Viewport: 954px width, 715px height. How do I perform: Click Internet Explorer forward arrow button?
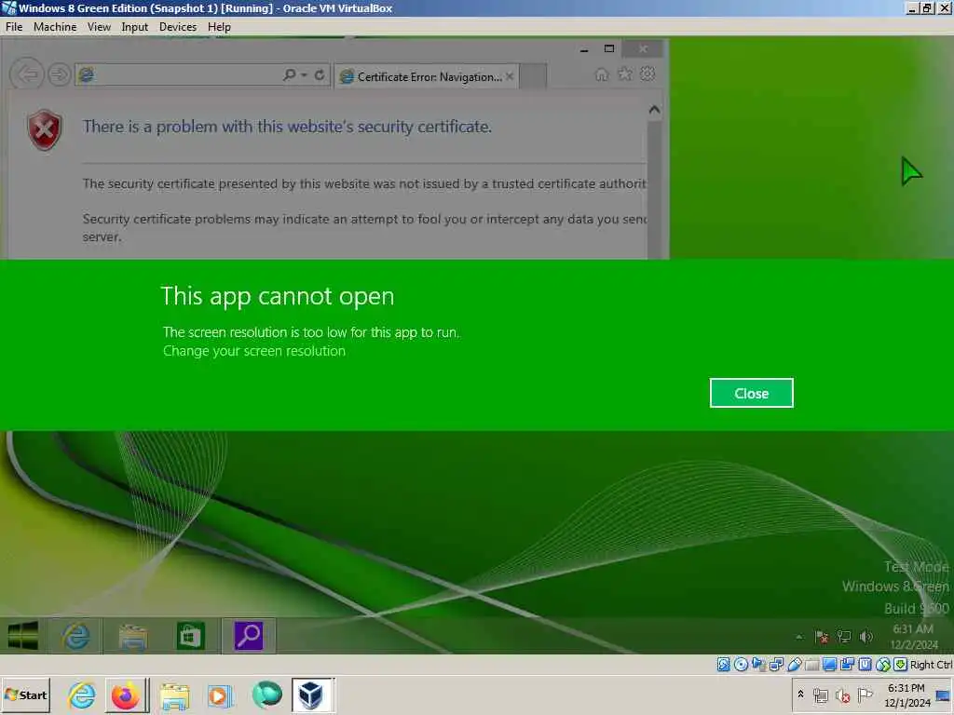pyautogui.click(x=59, y=74)
